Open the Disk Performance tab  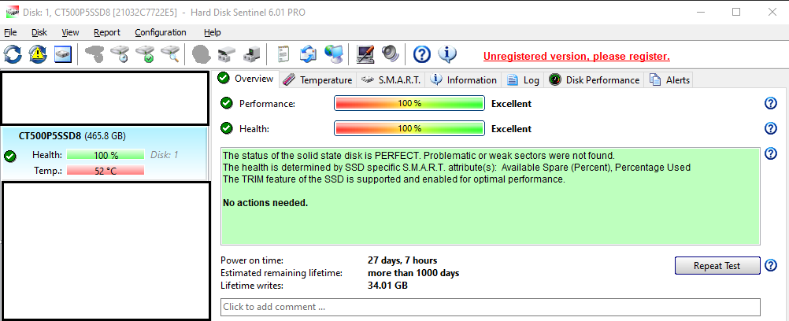pos(595,79)
